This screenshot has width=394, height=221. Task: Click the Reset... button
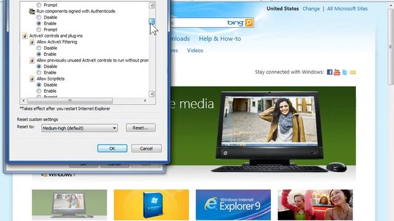(141, 128)
